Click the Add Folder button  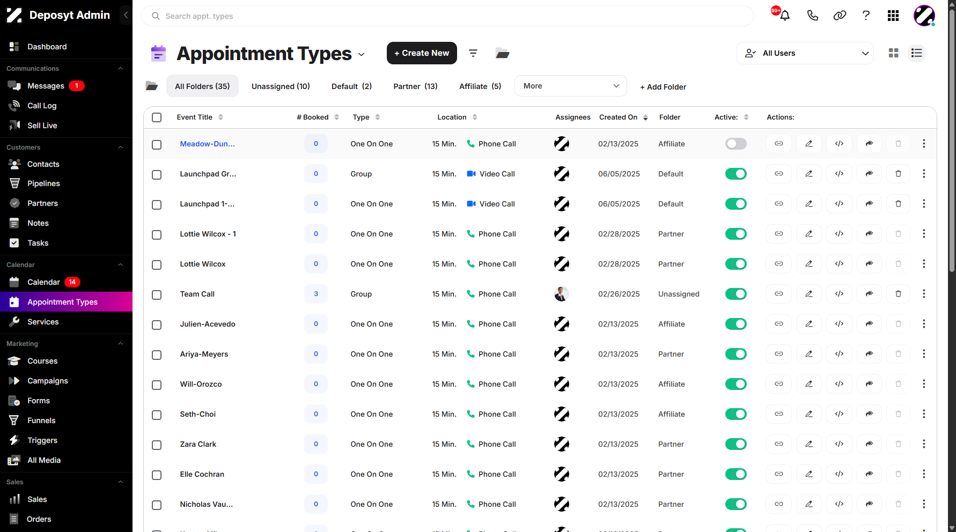tap(663, 87)
